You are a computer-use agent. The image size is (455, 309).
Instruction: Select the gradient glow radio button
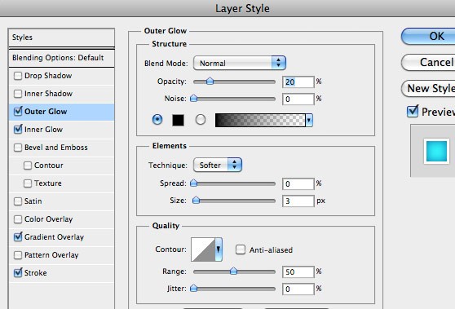[201, 120]
